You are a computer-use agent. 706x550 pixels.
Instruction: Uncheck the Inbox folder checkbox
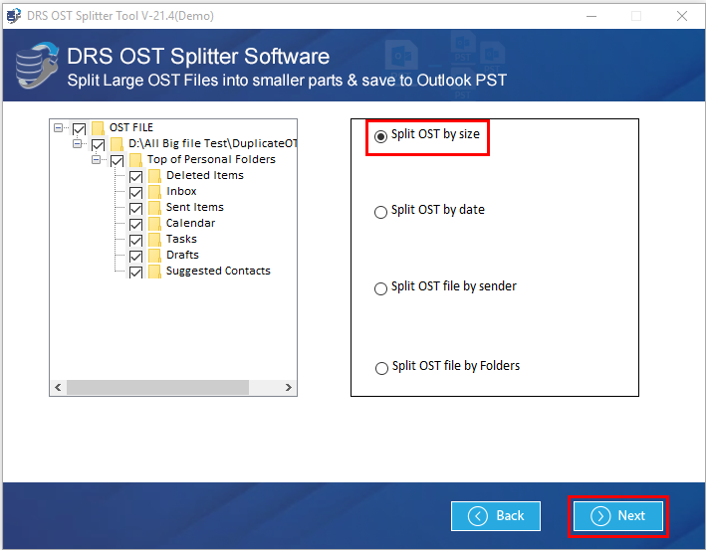[135, 193]
